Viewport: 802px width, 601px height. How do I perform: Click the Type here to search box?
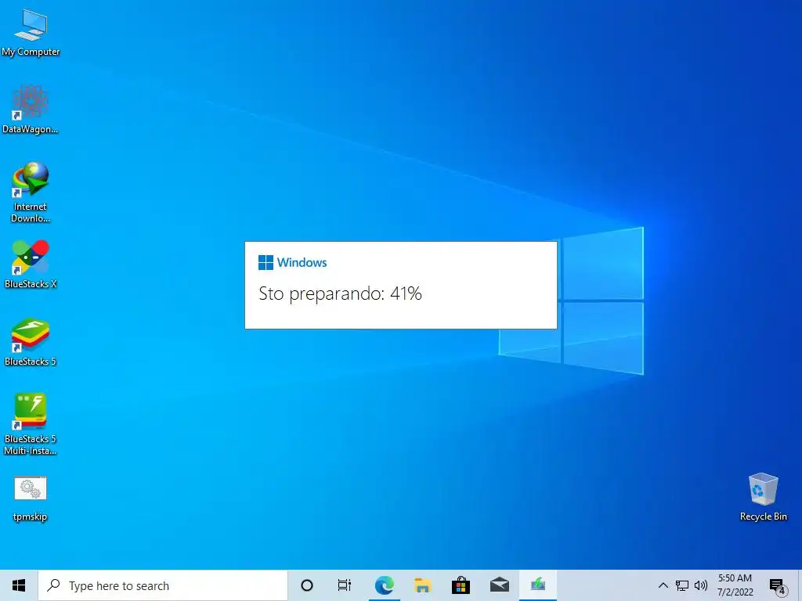click(163, 585)
